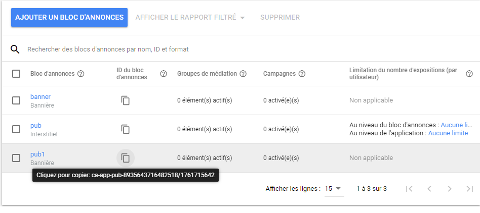Open the pub ad unit link

(36, 125)
